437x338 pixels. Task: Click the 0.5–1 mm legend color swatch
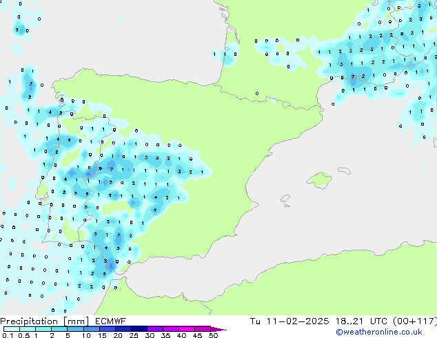point(28,329)
